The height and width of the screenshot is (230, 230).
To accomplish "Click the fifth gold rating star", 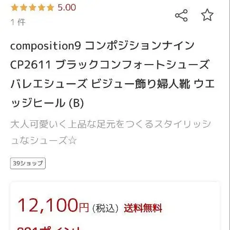I will coord(50,8).
